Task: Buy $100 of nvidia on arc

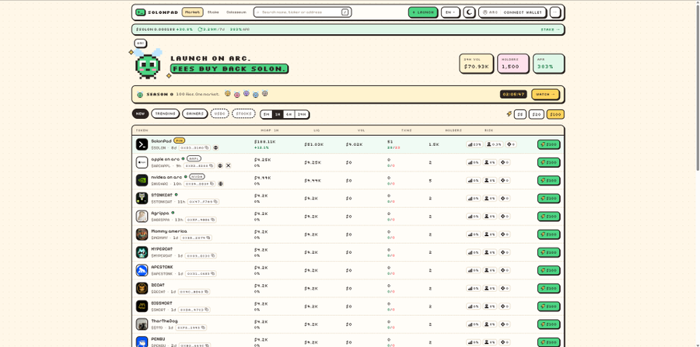Action: coord(548,180)
